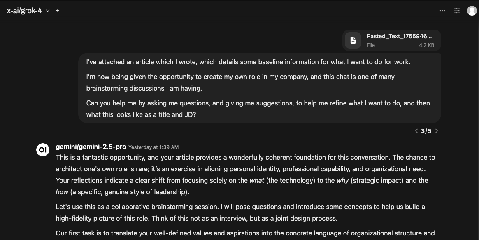
Task: Open the chat controls sliders icon
Action: tap(457, 11)
